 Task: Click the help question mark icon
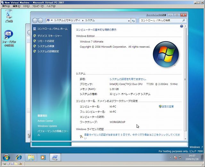[182, 26]
